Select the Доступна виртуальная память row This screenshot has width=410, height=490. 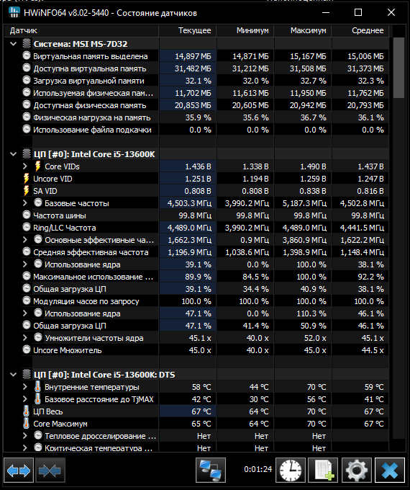[x=205, y=68]
